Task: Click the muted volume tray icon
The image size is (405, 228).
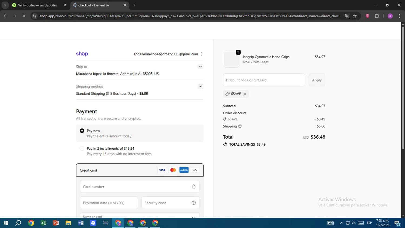Action: (x=354, y=223)
